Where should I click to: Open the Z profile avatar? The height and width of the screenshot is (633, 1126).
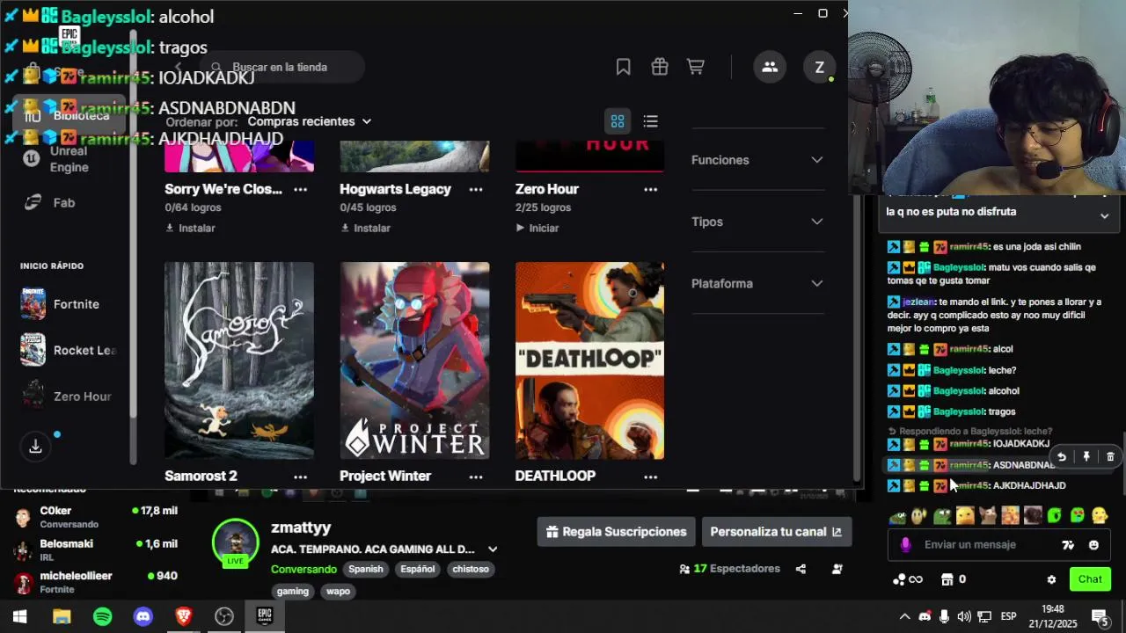pos(819,67)
